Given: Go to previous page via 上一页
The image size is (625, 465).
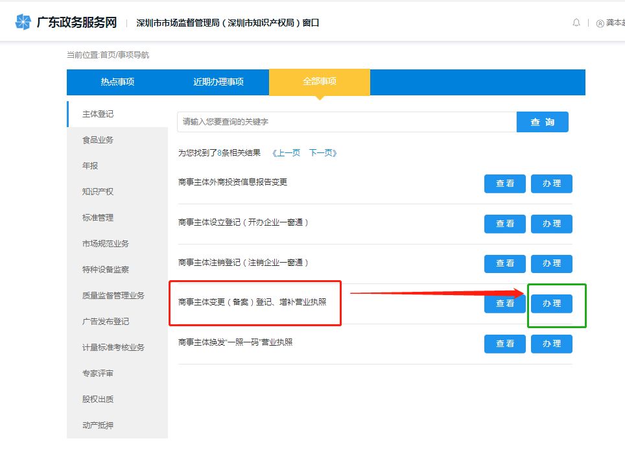Looking at the screenshot, I should (x=286, y=153).
